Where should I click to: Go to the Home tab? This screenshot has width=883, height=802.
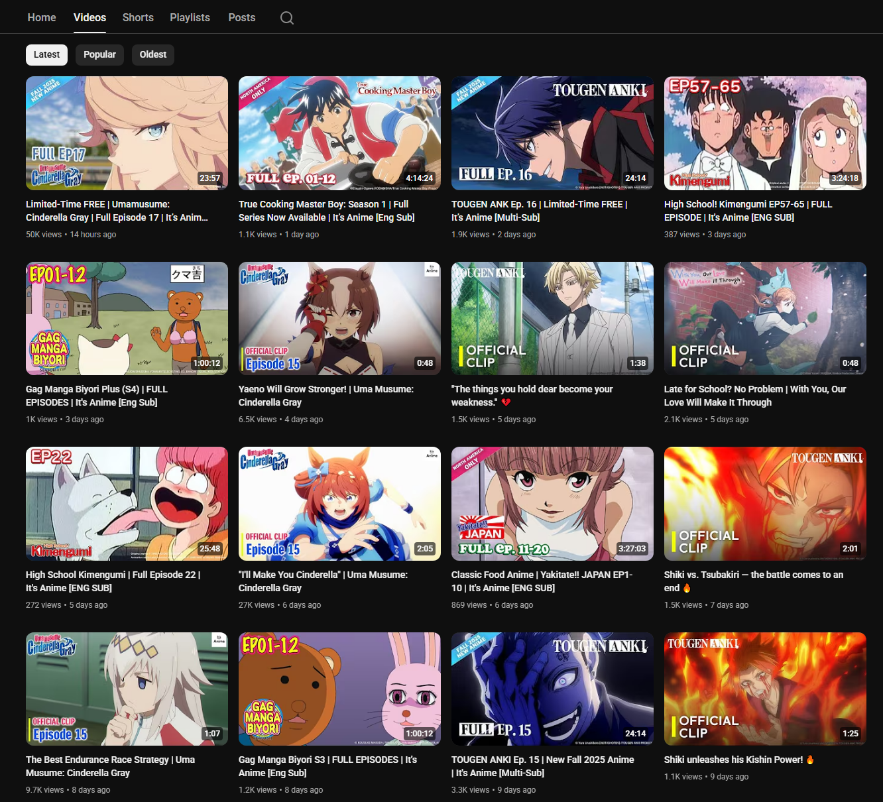click(x=42, y=17)
